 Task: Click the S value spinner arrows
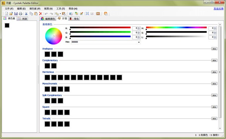pyautogui.click(x=215, y=33)
